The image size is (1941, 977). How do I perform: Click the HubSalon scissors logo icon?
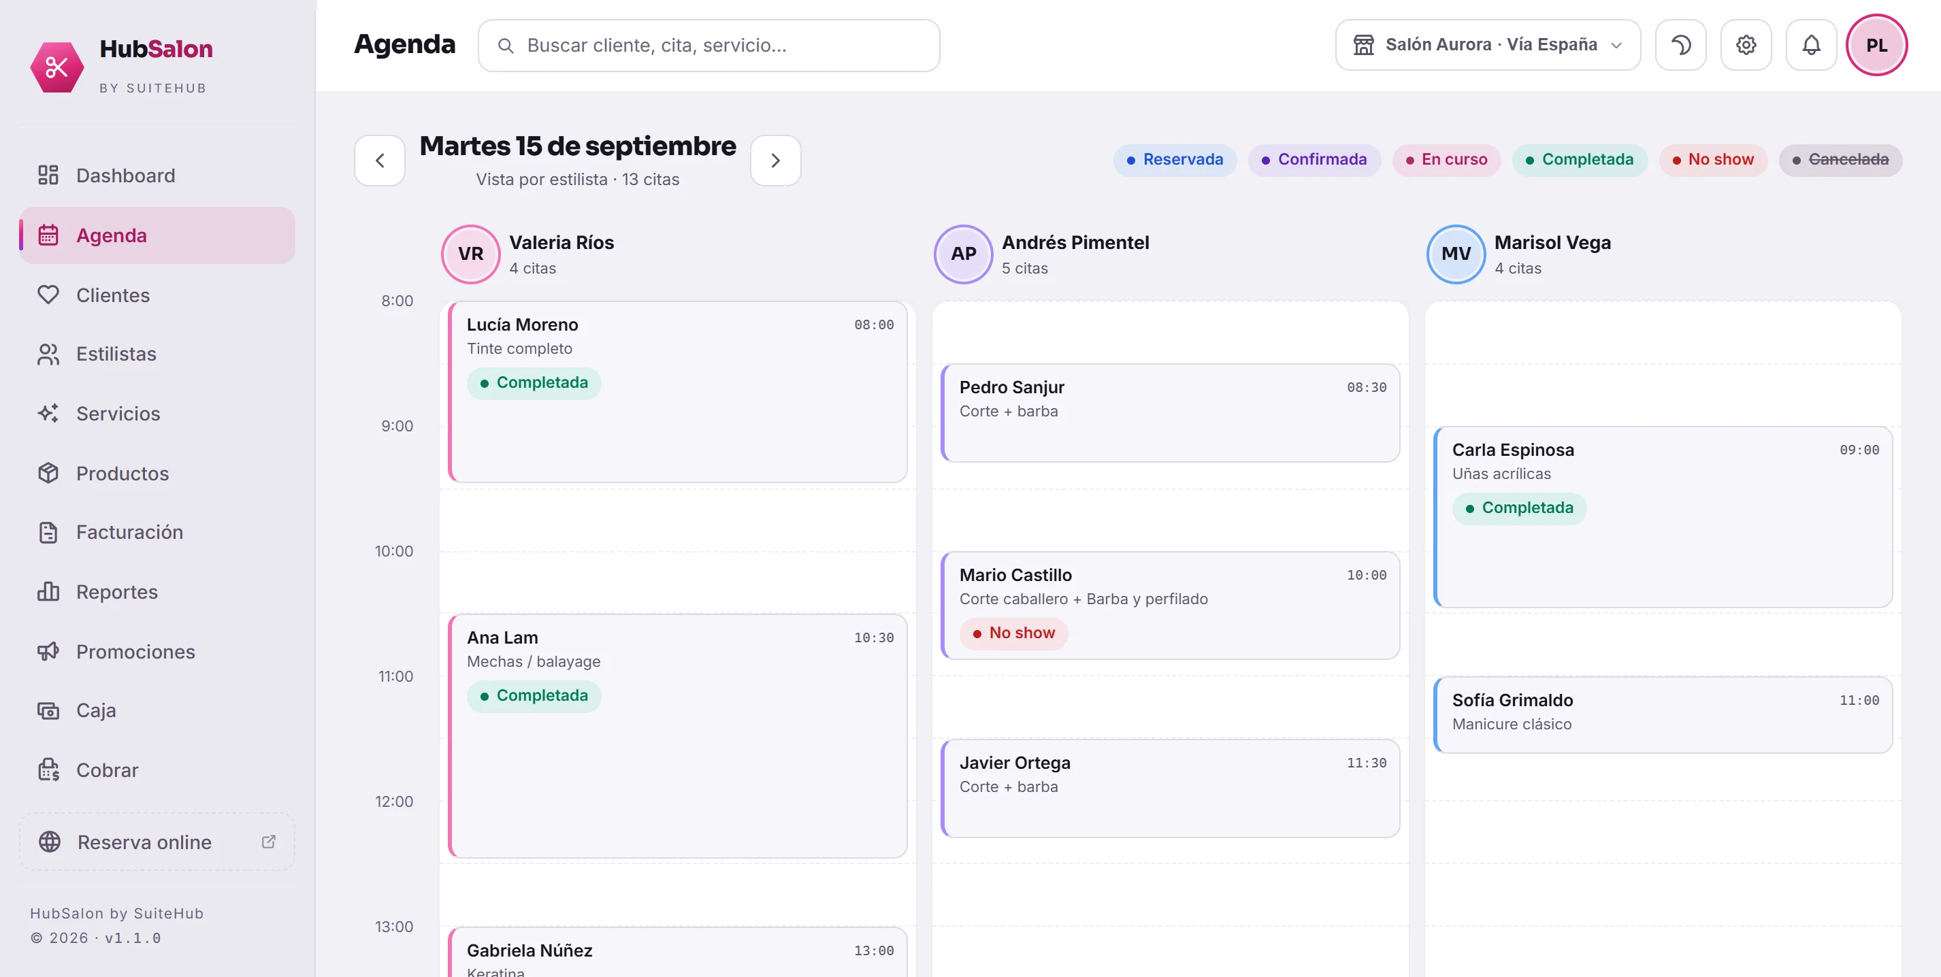tap(56, 67)
